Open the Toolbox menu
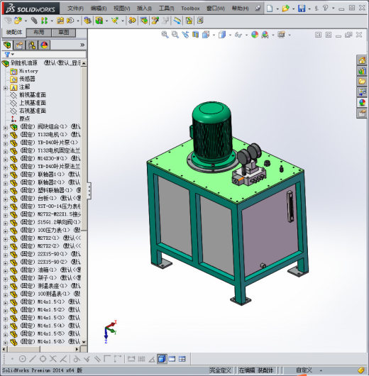This screenshot has width=369, height=376. click(x=190, y=9)
